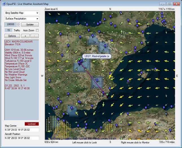Zoom out with the - button
This screenshot has height=148, width=182.
(34, 36)
